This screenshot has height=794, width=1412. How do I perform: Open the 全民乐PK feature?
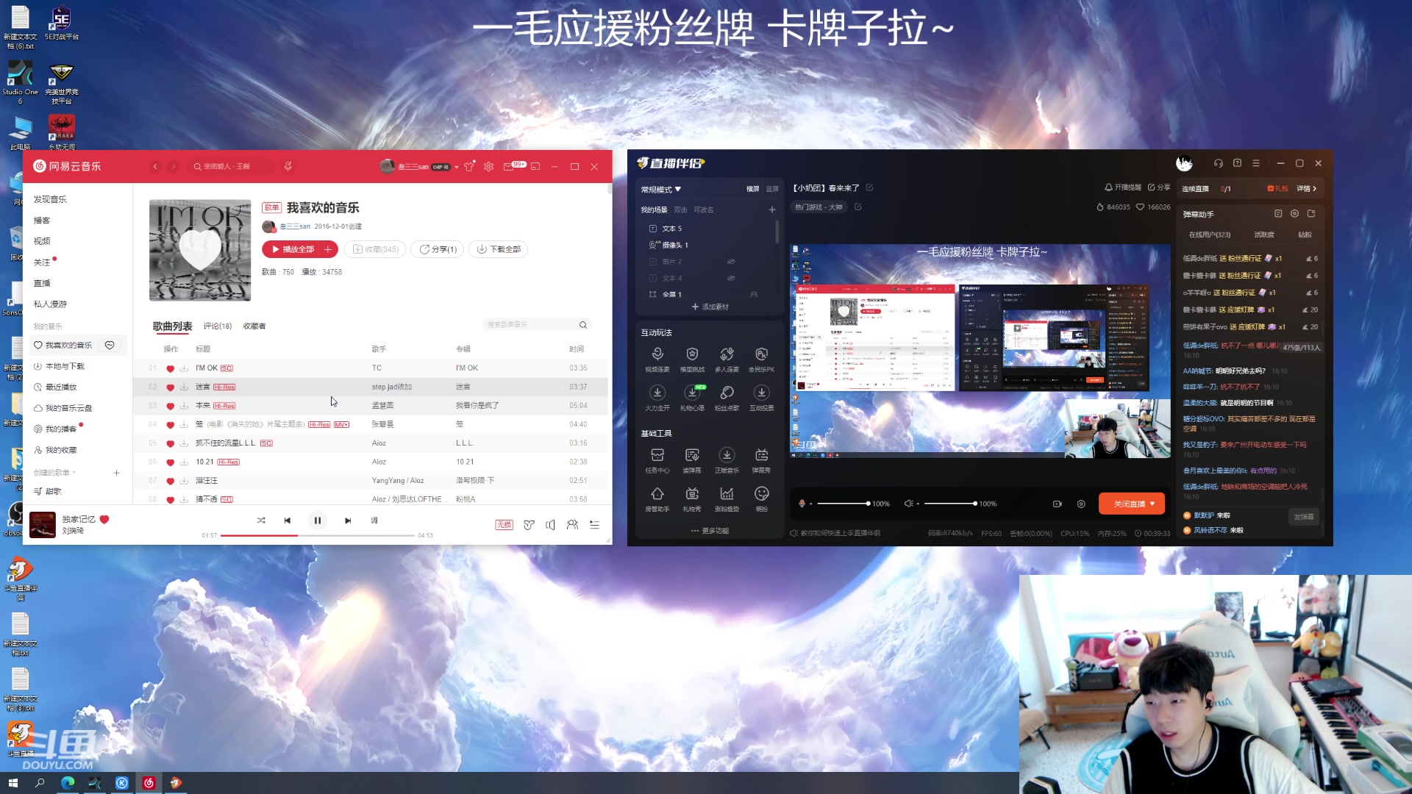pos(761,359)
